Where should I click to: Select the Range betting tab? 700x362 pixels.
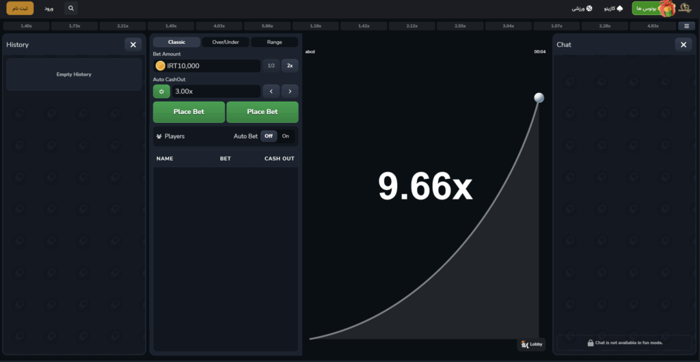[x=274, y=42]
